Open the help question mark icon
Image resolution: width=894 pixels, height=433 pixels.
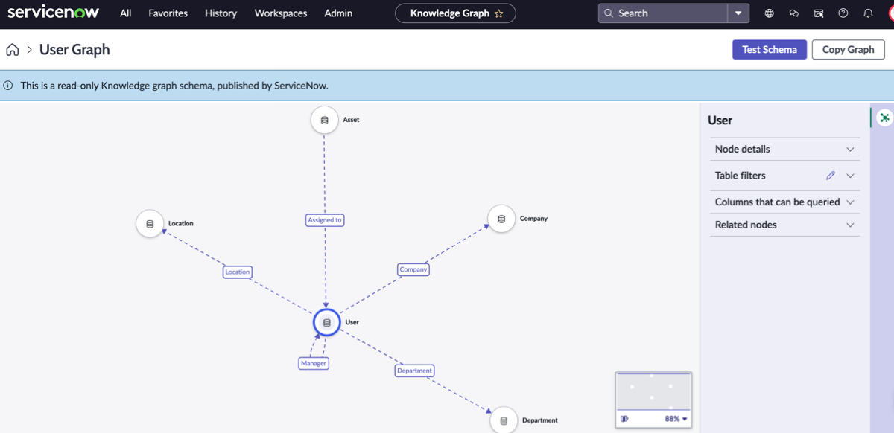pyautogui.click(x=843, y=13)
